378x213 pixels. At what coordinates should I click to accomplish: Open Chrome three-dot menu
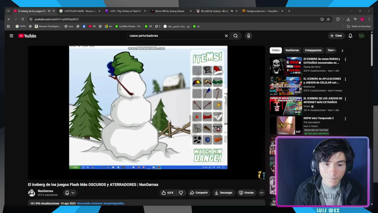[369, 19]
